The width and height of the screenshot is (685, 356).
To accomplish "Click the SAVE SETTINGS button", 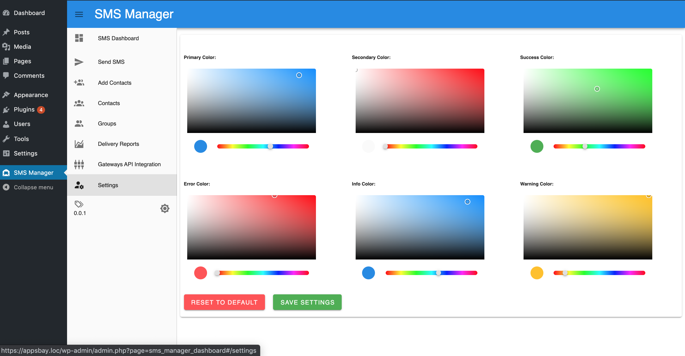I will (x=307, y=302).
